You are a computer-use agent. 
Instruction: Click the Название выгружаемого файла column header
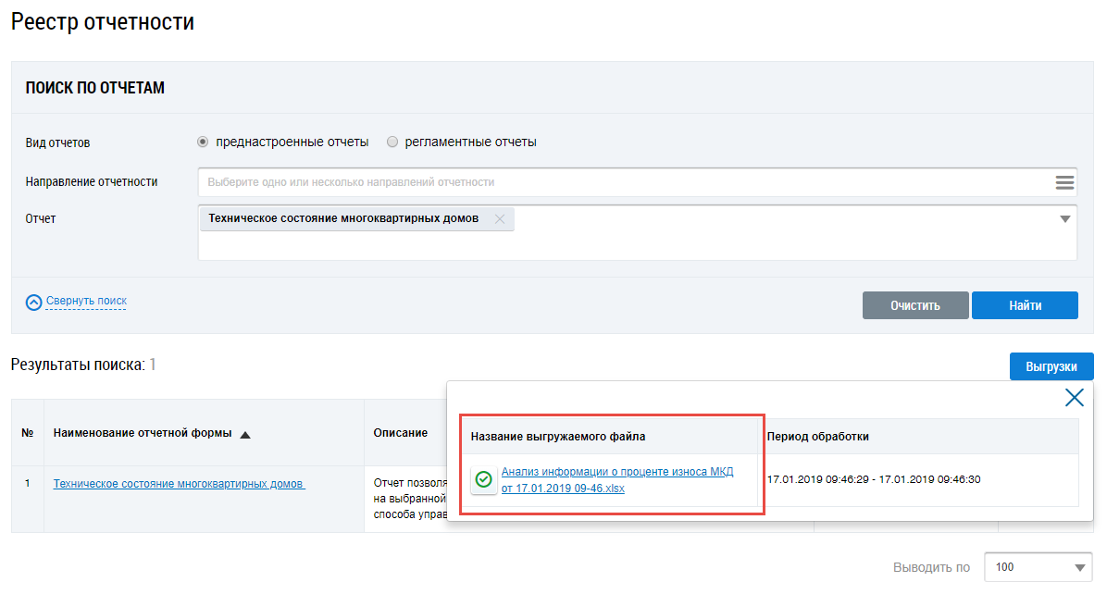tap(558, 436)
